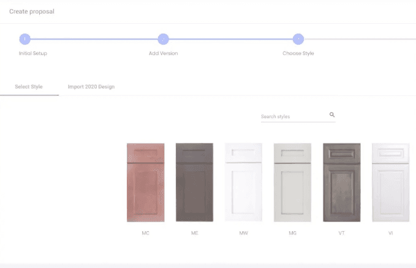The height and width of the screenshot is (268, 416).
Task: Select the MC cabinet door thumbnail
Action: 145,182
